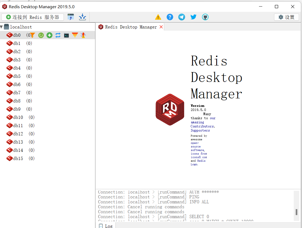This screenshot has height=228, width=302.
Task: Open the blue help question-mark icon
Action: [x=170, y=17]
